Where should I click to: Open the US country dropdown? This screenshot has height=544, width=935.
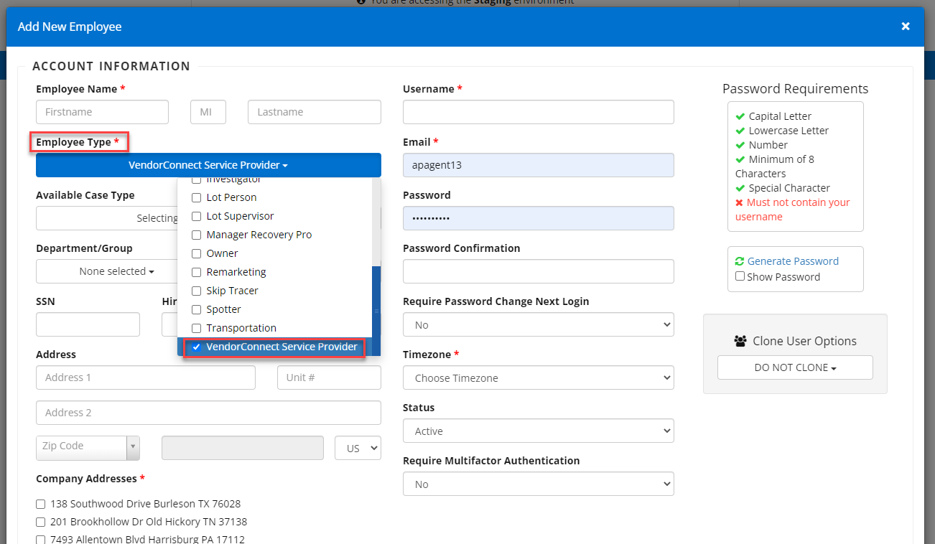coord(358,448)
